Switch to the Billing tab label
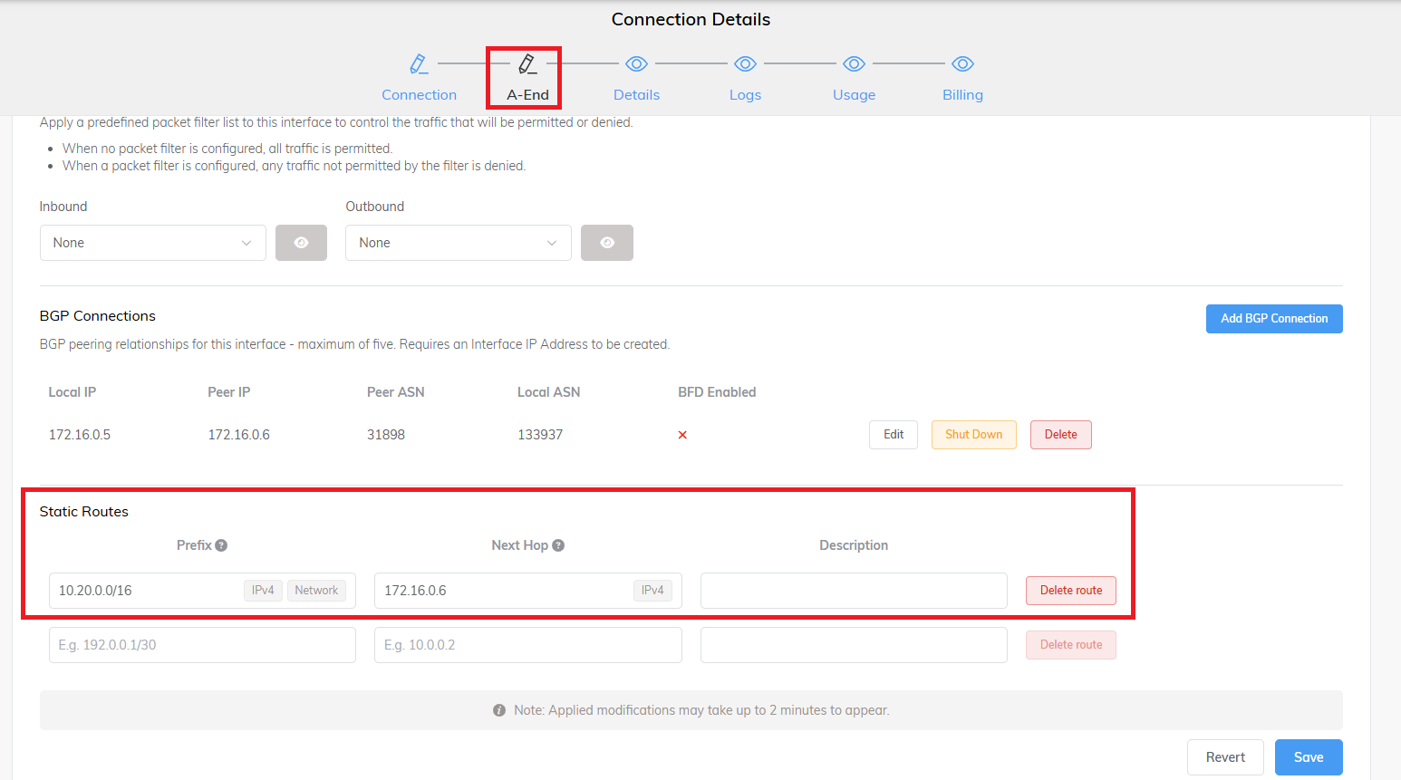 962,95
